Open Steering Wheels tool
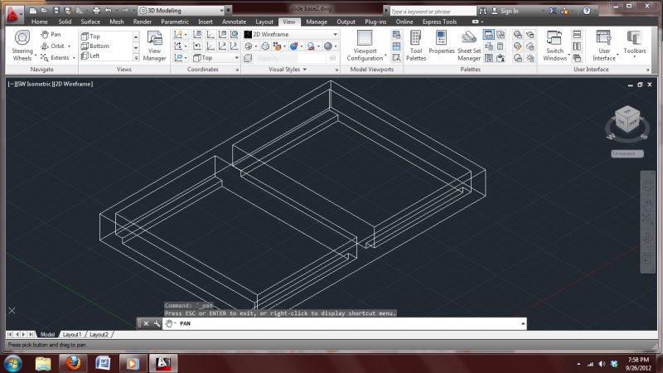Image resolution: width=663 pixels, height=373 pixels. coord(22,46)
